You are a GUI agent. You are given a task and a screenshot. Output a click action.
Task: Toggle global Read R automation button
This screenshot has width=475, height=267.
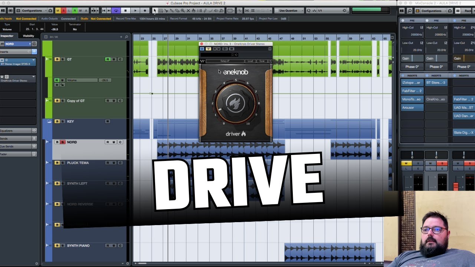[x=75, y=10]
